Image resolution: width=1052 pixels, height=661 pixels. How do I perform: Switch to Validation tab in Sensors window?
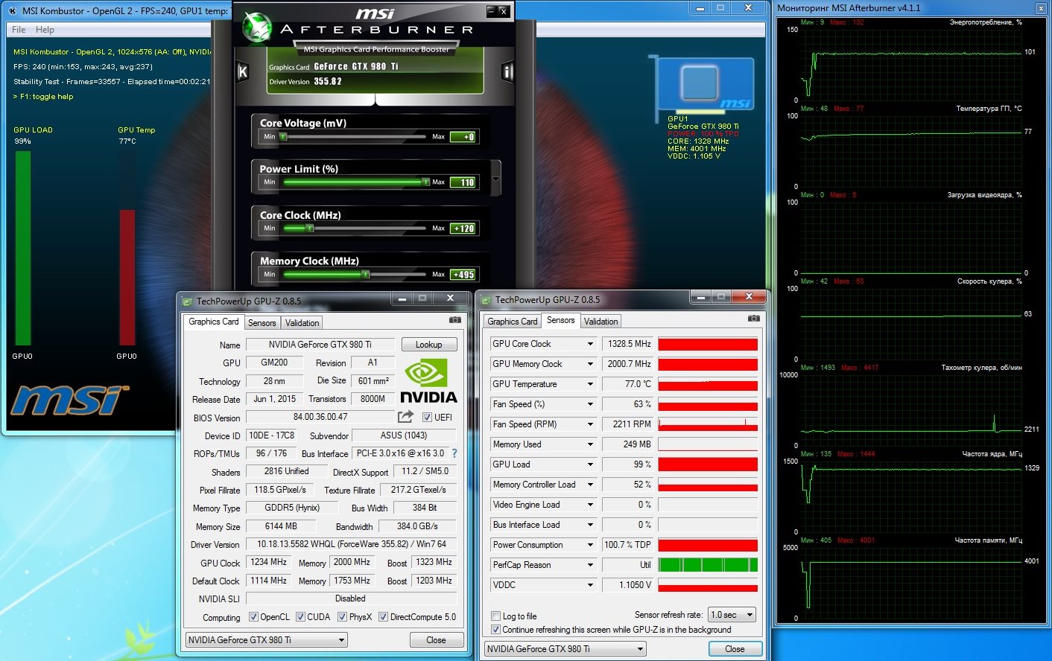coord(601,322)
